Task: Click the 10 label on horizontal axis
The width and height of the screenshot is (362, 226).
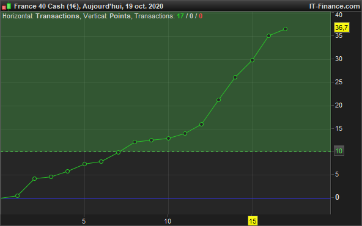Action: pyautogui.click(x=168, y=221)
